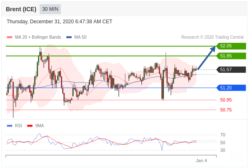249x168 pixels.
Task: Click the Brent (ICE) chart title
Action: coord(21,9)
